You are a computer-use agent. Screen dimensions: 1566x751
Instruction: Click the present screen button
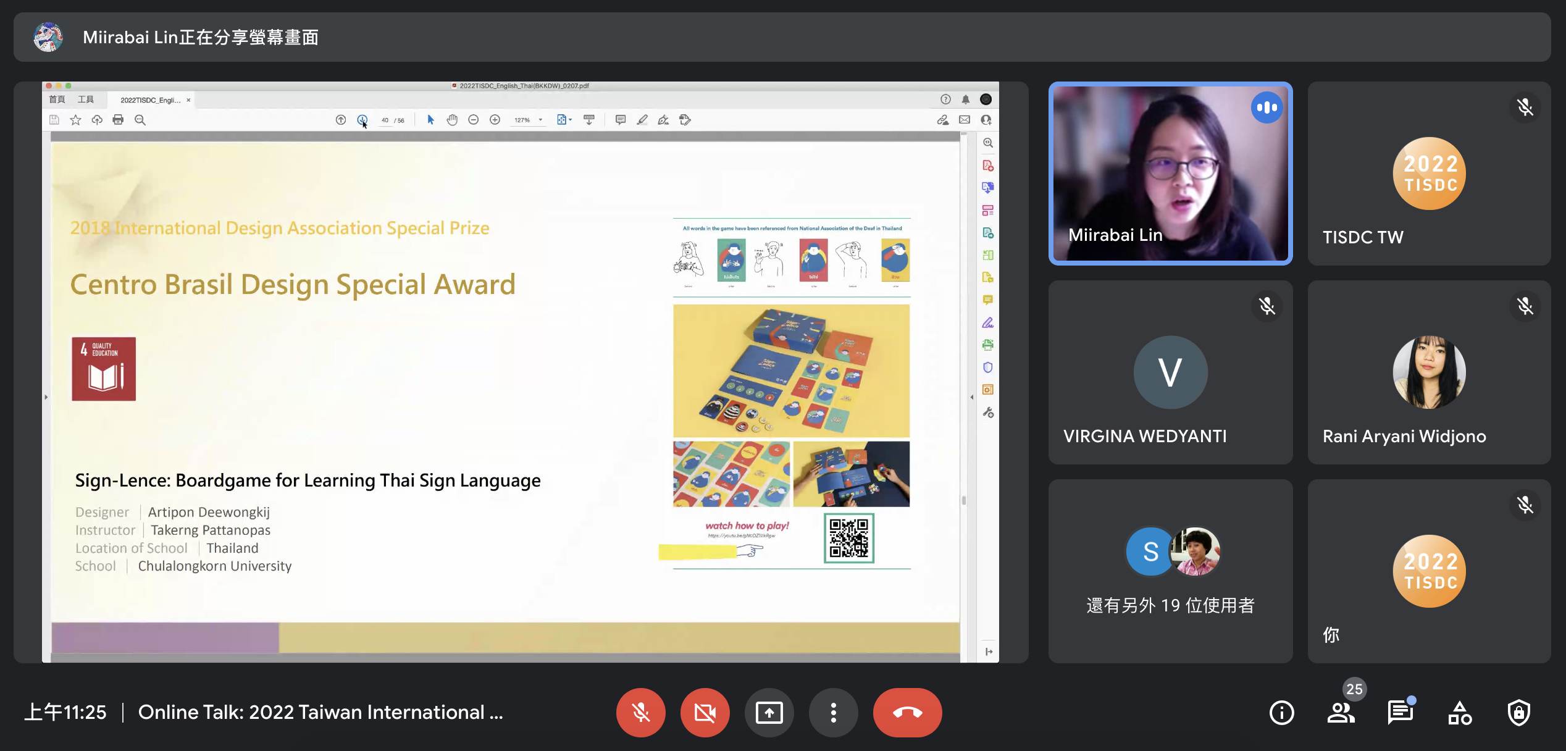[769, 713]
